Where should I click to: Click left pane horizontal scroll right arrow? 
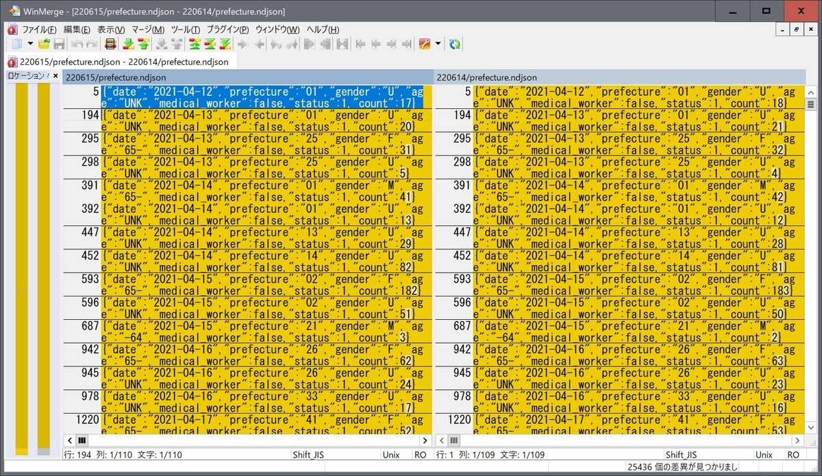425,440
